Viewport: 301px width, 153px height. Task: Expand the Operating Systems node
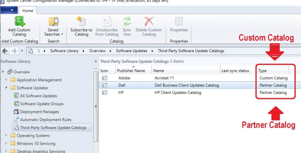6,135
